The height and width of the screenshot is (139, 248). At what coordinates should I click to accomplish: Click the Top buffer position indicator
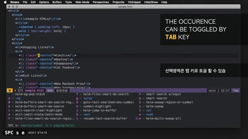[236, 90]
